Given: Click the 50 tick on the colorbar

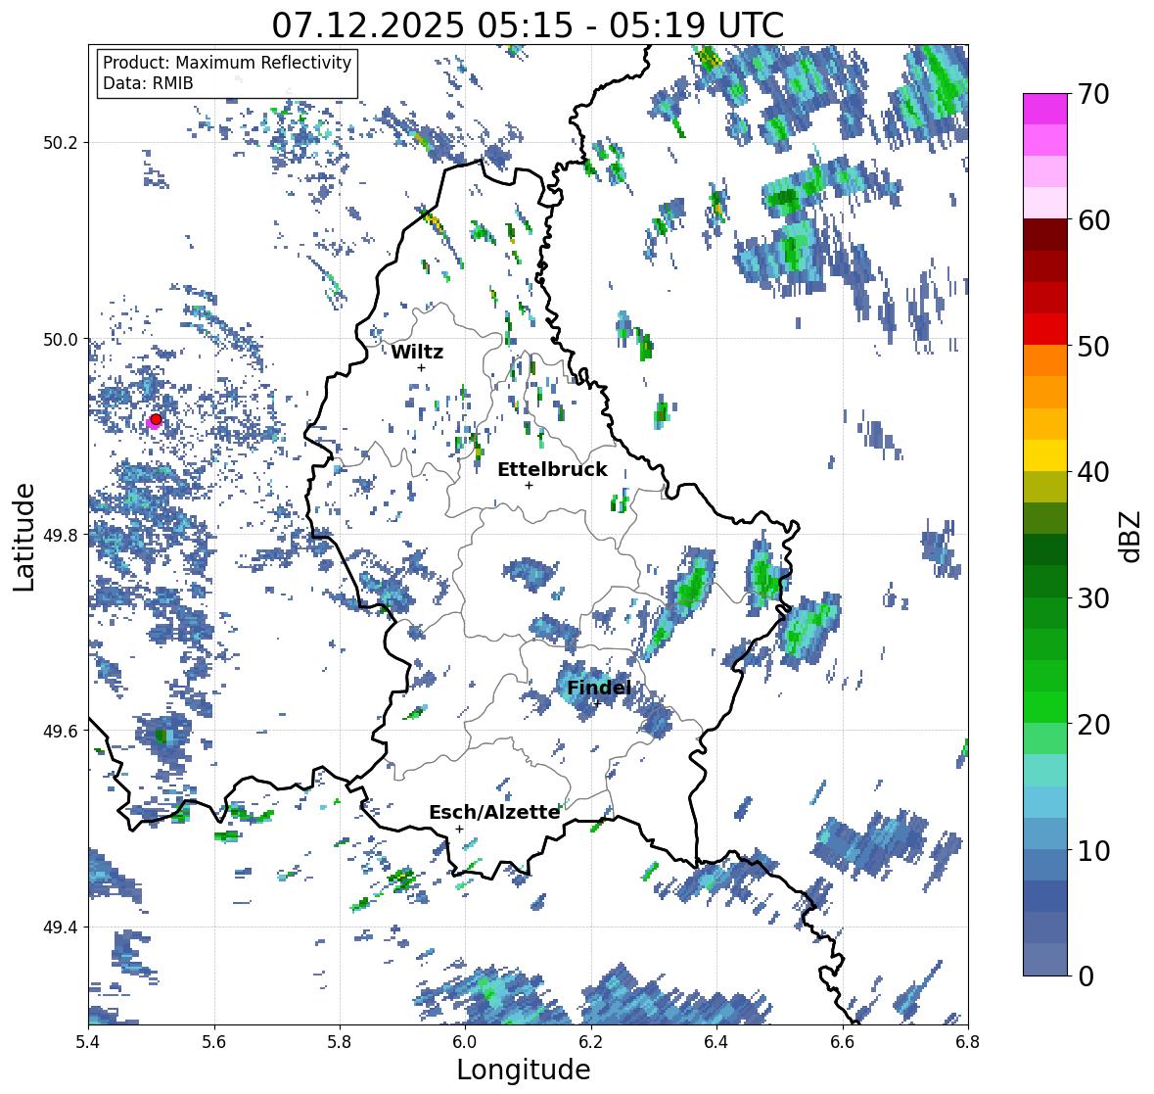Looking at the screenshot, I should pos(1093,346).
